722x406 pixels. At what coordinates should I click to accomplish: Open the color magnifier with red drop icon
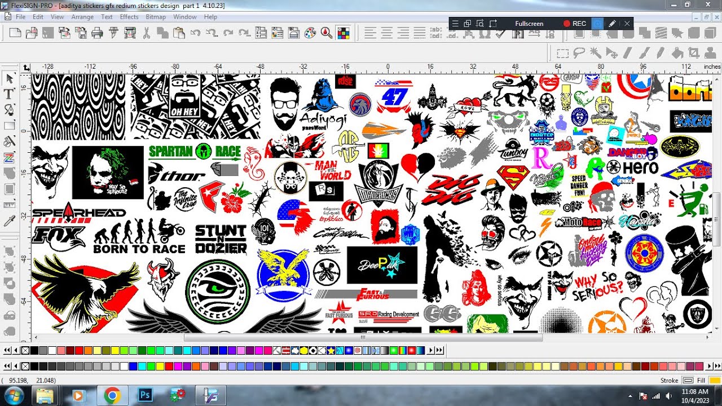point(326,33)
